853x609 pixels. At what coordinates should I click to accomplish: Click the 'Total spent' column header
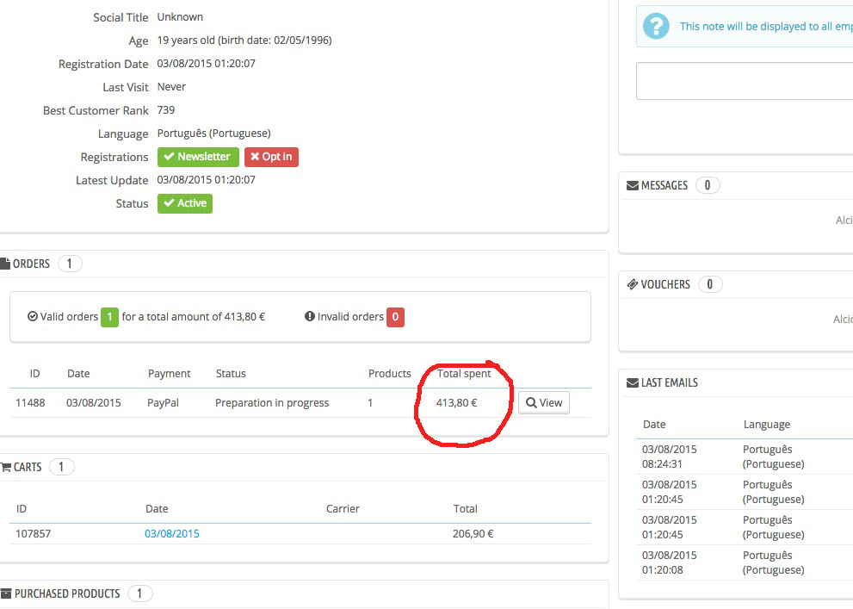click(x=464, y=373)
